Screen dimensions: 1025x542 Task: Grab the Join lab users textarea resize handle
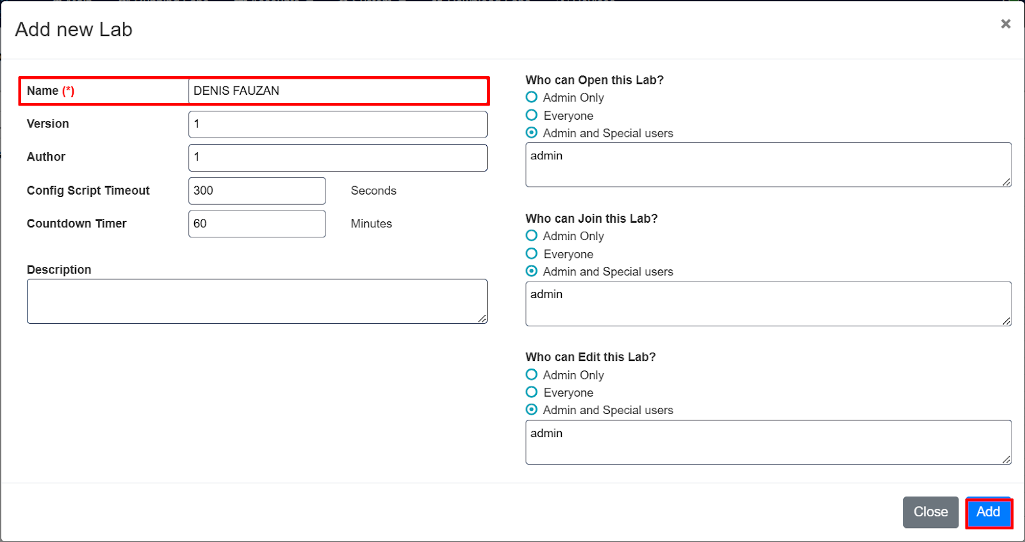coord(1007,321)
